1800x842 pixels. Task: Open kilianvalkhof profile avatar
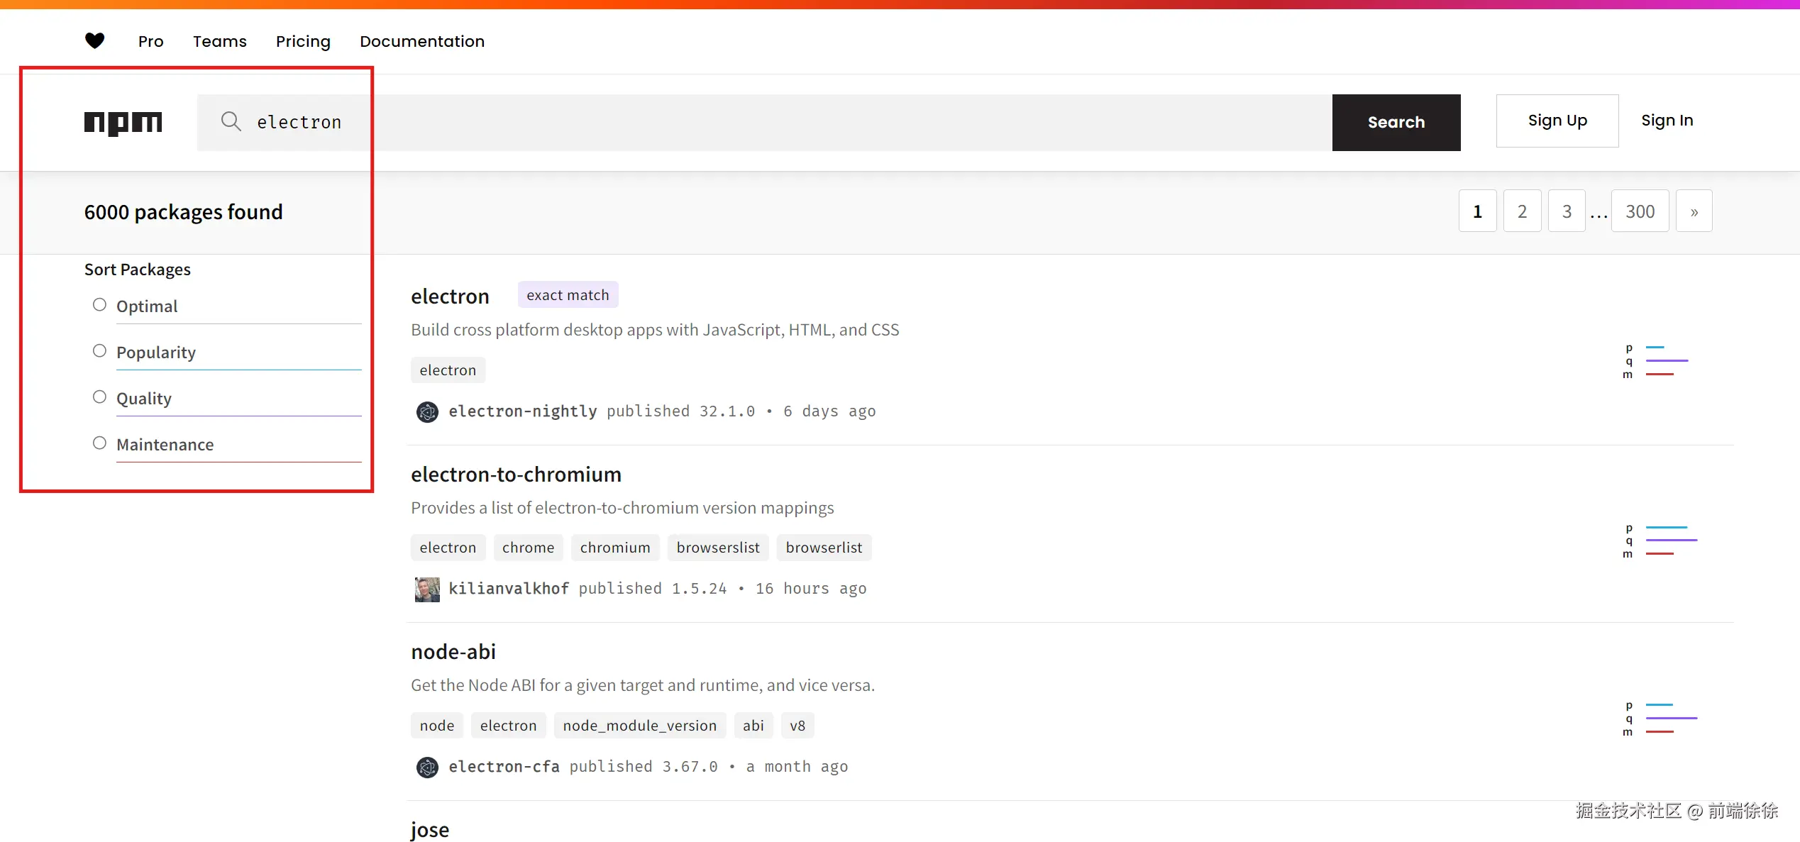(x=427, y=589)
